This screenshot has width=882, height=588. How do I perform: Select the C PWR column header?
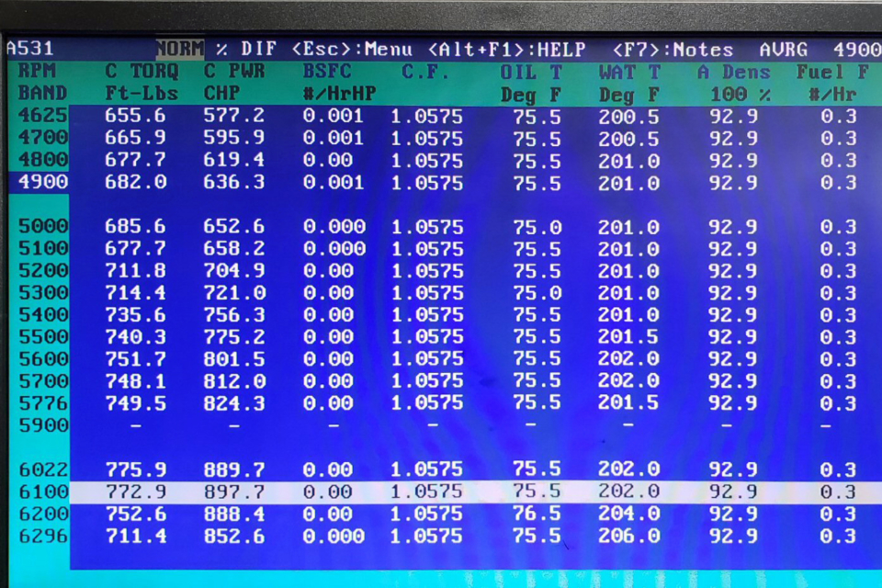234,82
